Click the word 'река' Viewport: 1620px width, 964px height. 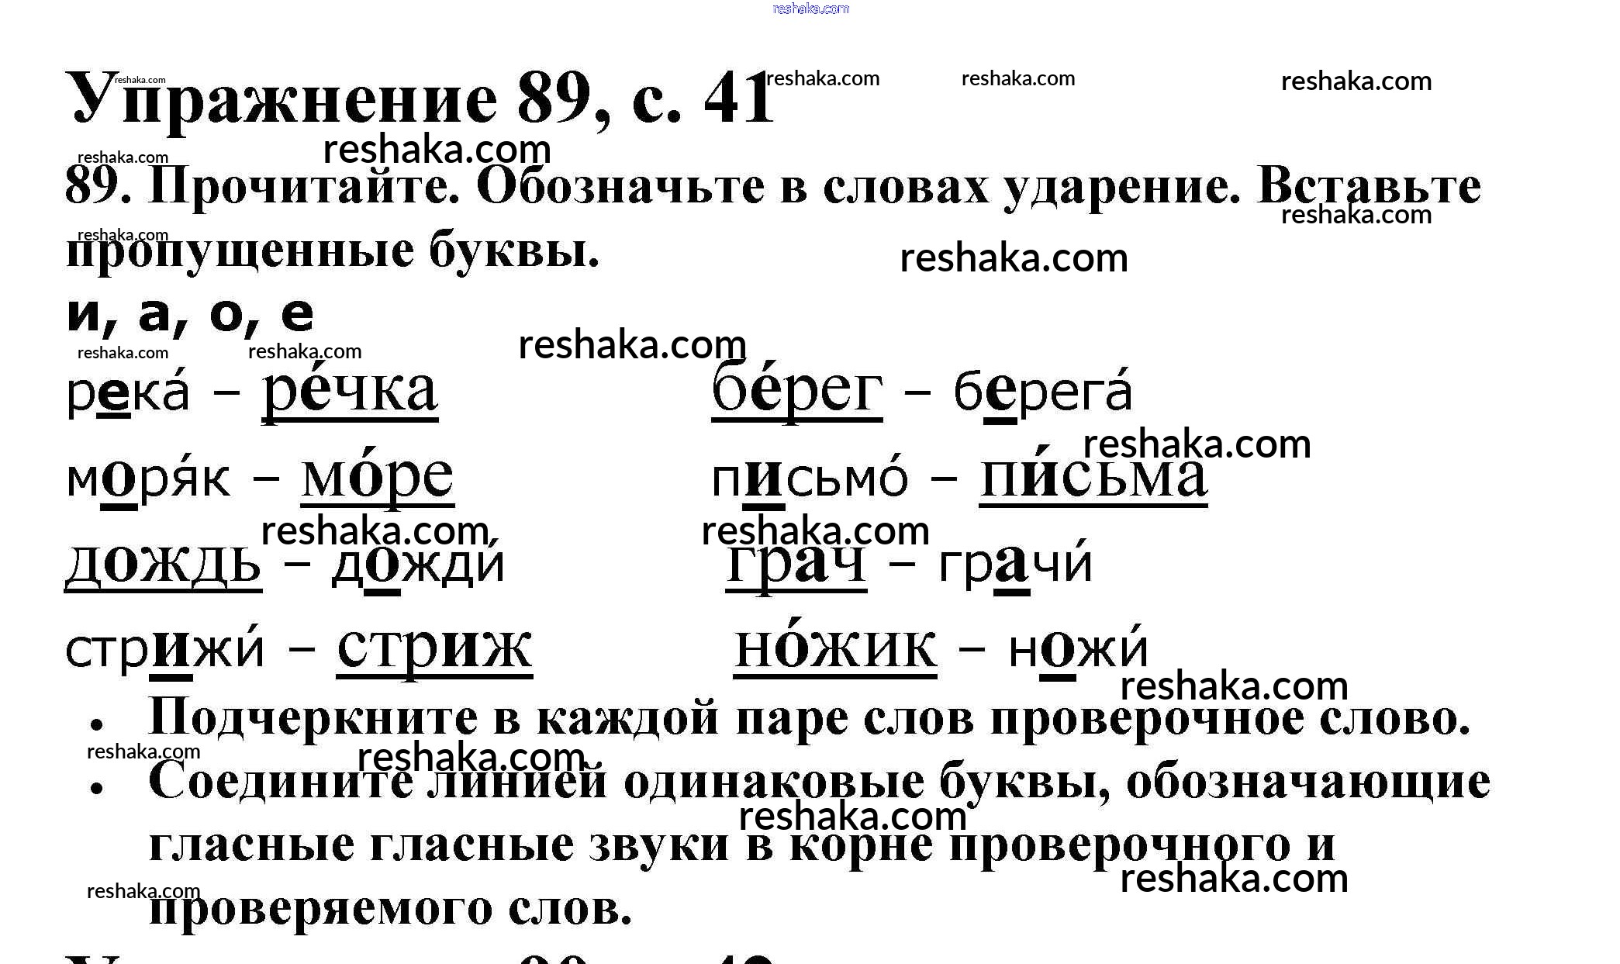[128, 394]
